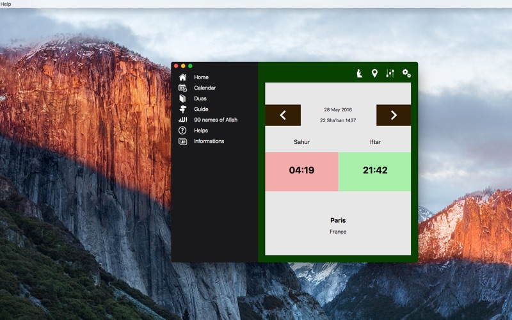
Task: Go to previous day arrow
Action: click(283, 115)
